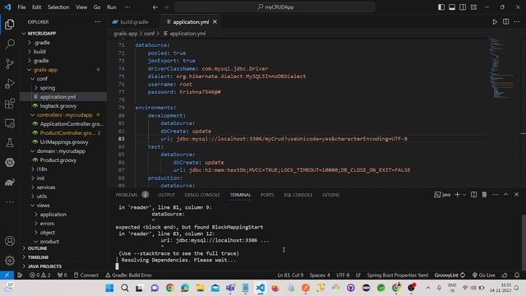The width and height of the screenshot is (526, 296).
Task: Open the Selection menu
Action: [58, 7]
